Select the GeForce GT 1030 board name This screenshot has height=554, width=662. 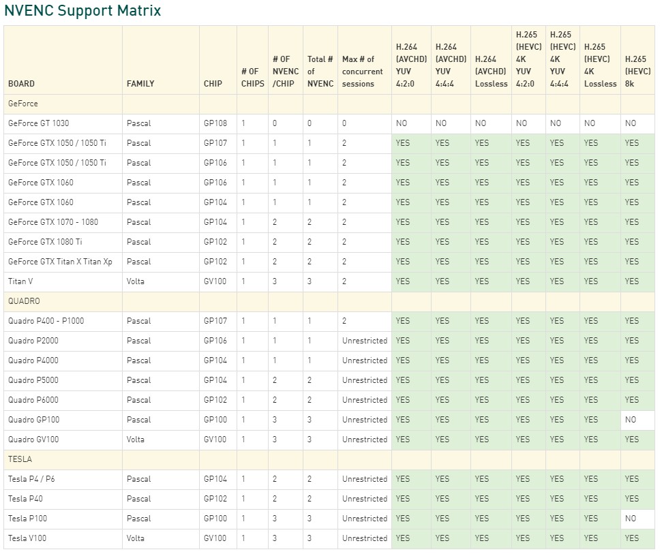point(38,123)
